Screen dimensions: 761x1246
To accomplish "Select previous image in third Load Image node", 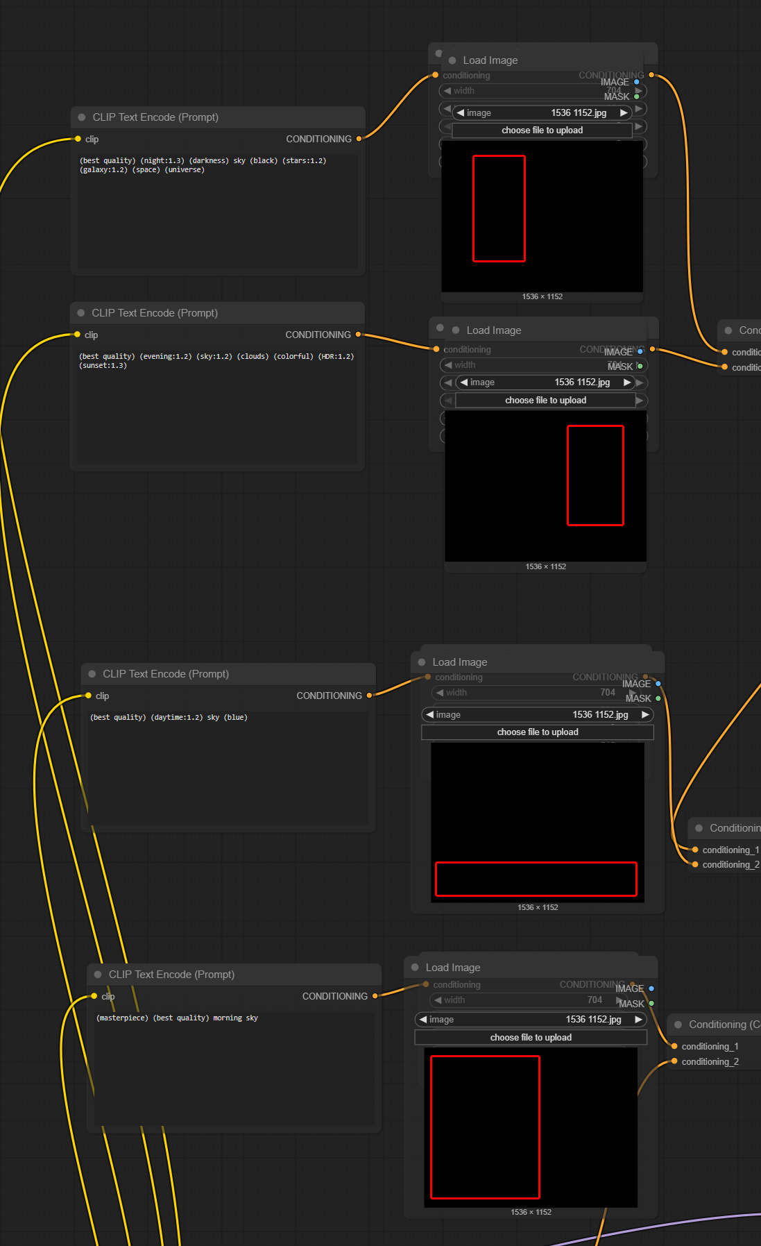I will (x=430, y=715).
